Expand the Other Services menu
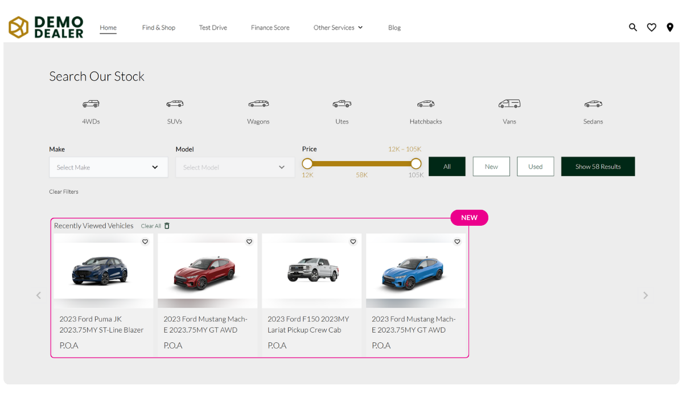 [x=338, y=27]
